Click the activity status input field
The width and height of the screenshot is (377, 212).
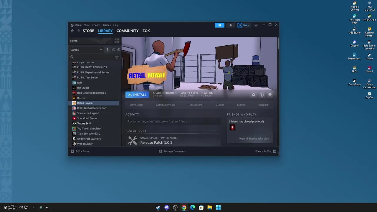pyautogui.click(x=173, y=121)
